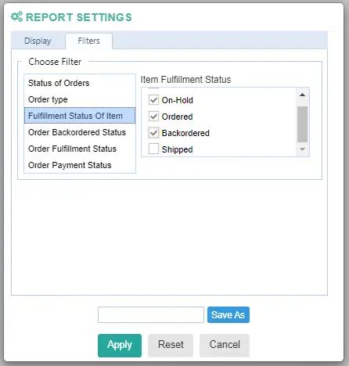This screenshot has height=366, width=349.
Task: Toggle the Backordered checkbox
Action: tap(153, 133)
